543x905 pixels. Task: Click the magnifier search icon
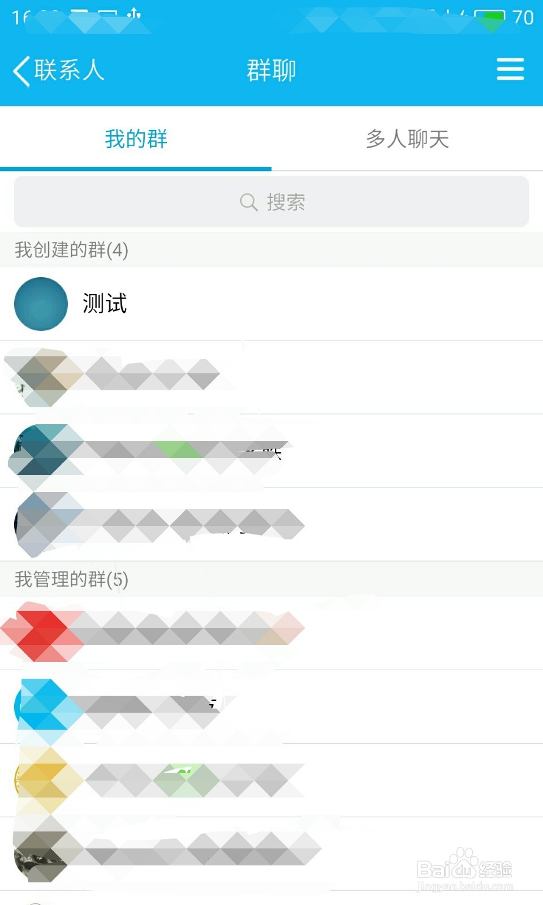pyautogui.click(x=248, y=202)
